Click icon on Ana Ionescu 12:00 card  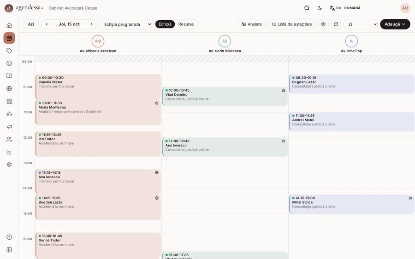tap(284, 141)
